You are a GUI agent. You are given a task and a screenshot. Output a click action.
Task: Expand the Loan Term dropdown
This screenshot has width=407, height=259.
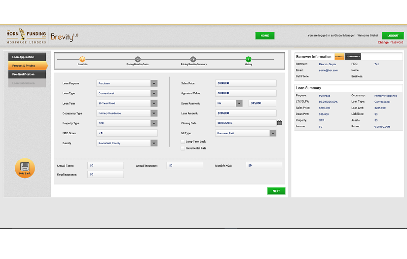point(154,103)
